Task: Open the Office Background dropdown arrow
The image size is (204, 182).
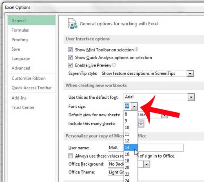Action: coord(146,164)
